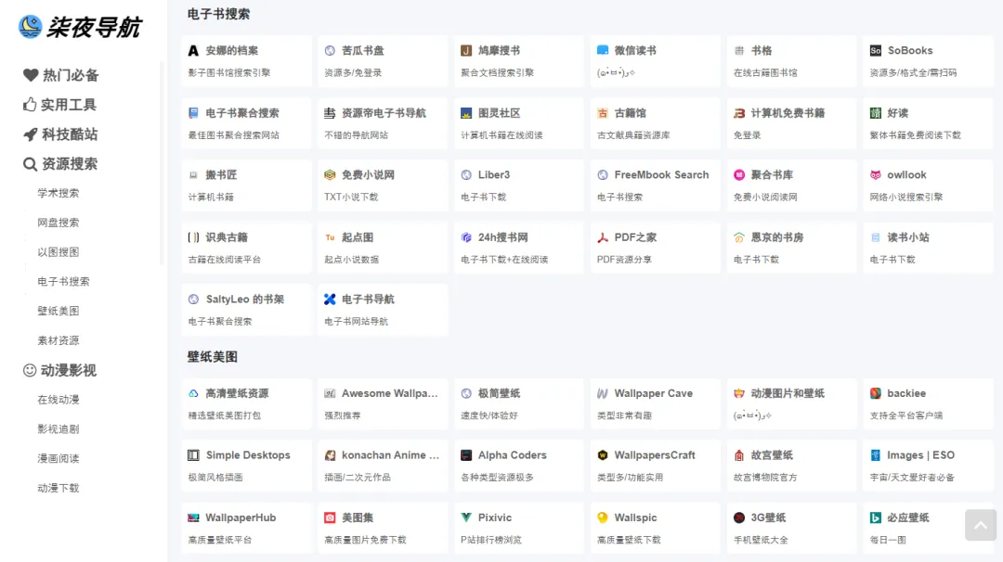Click the 柒夜导航 moon logo icon
This screenshot has width=1003, height=562.
point(30,26)
